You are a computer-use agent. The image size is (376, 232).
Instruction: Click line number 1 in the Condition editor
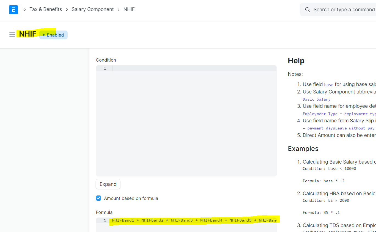pyautogui.click(x=104, y=68)
